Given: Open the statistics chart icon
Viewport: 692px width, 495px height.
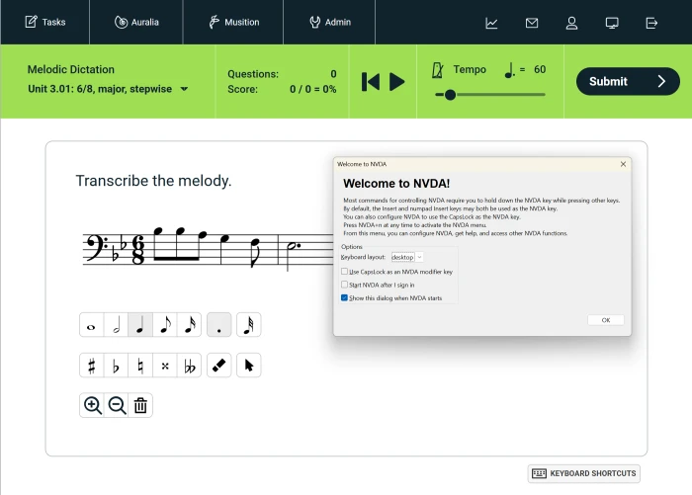Looking at the screenshot, I should pos(491,23).
